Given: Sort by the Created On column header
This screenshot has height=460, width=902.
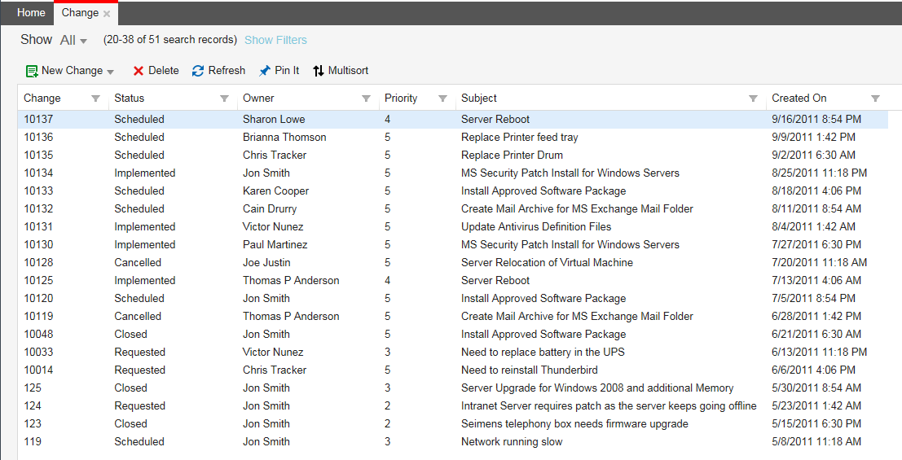Looking at the screenshot, I should click(799, 99).
